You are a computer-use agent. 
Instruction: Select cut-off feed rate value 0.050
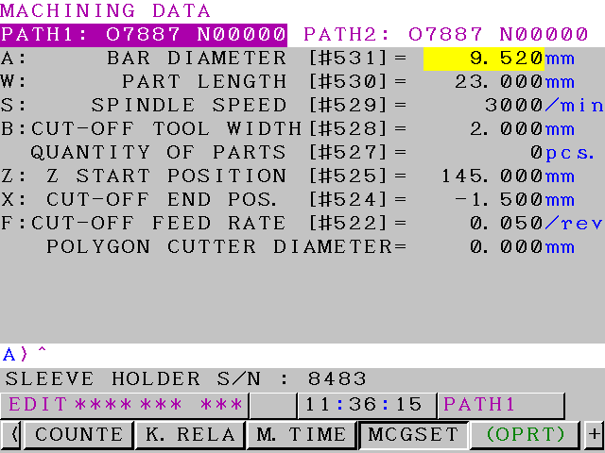tap(507, 224)
